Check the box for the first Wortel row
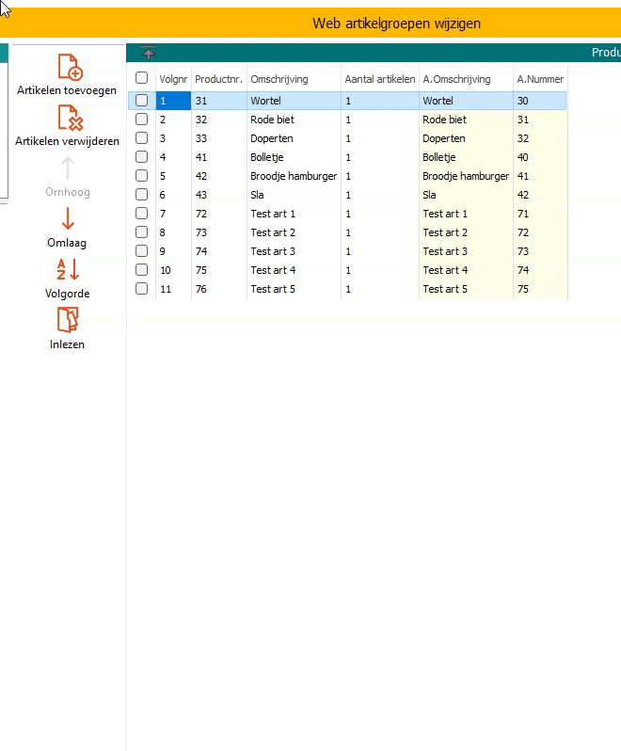Viewport: 621px width, 751px height. pyautogui.click(x=141, y=100)
